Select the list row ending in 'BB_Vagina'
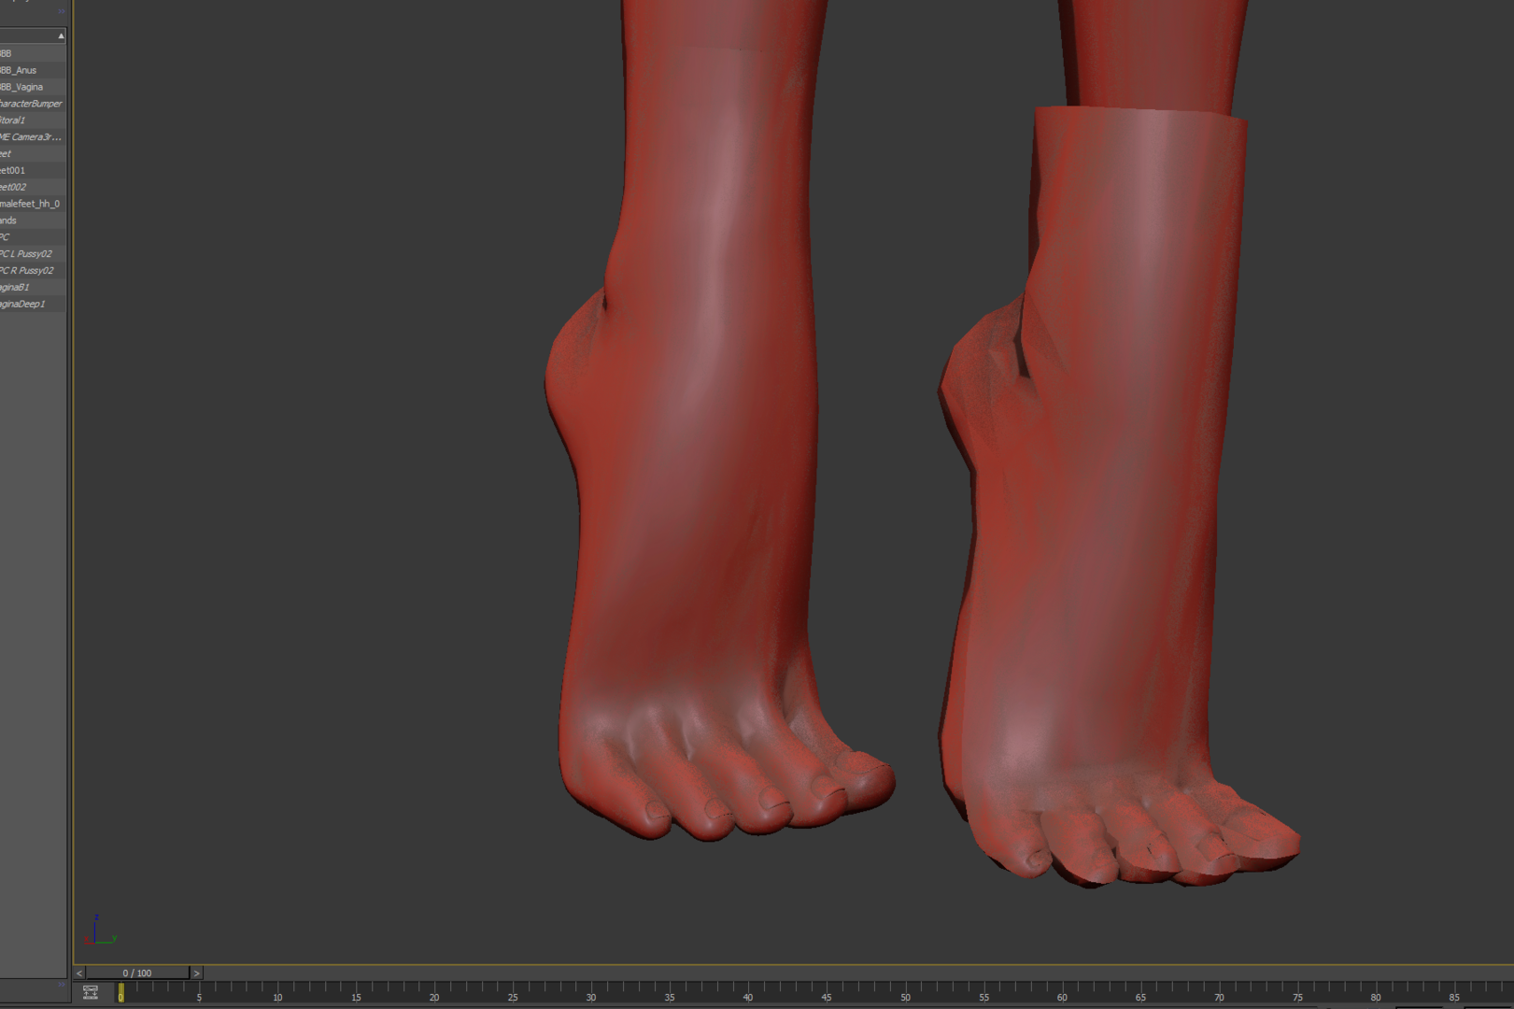The width and height of the screenshot is (1514, 1009). pos(33,87)
